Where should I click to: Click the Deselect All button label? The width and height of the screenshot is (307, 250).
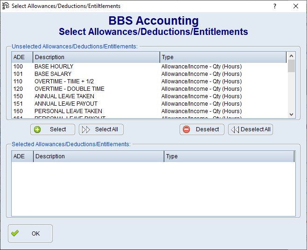click(256, 129)
